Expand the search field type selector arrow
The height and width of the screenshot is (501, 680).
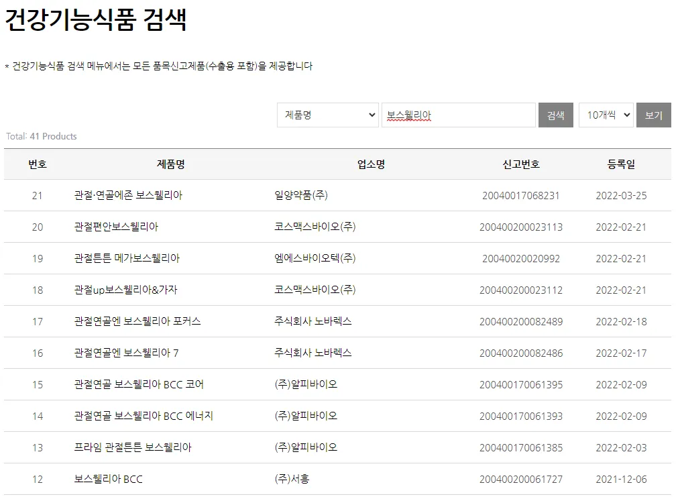tap(371, 115)
